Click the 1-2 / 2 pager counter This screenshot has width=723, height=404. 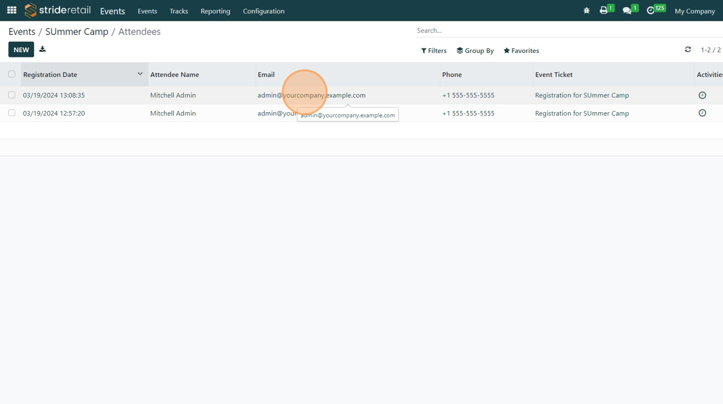point(711,50)
